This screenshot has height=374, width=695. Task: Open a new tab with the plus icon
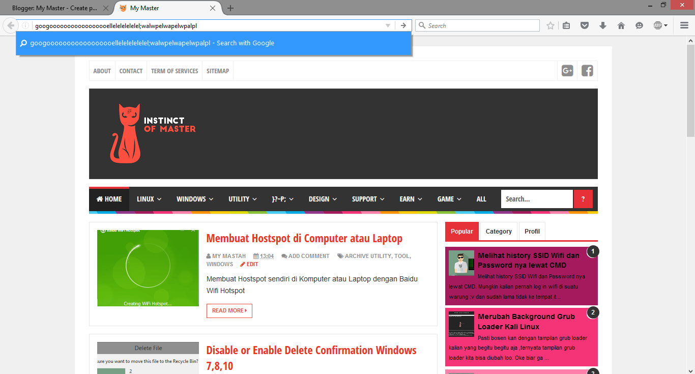pyautogui.click(x=230, y=8)
